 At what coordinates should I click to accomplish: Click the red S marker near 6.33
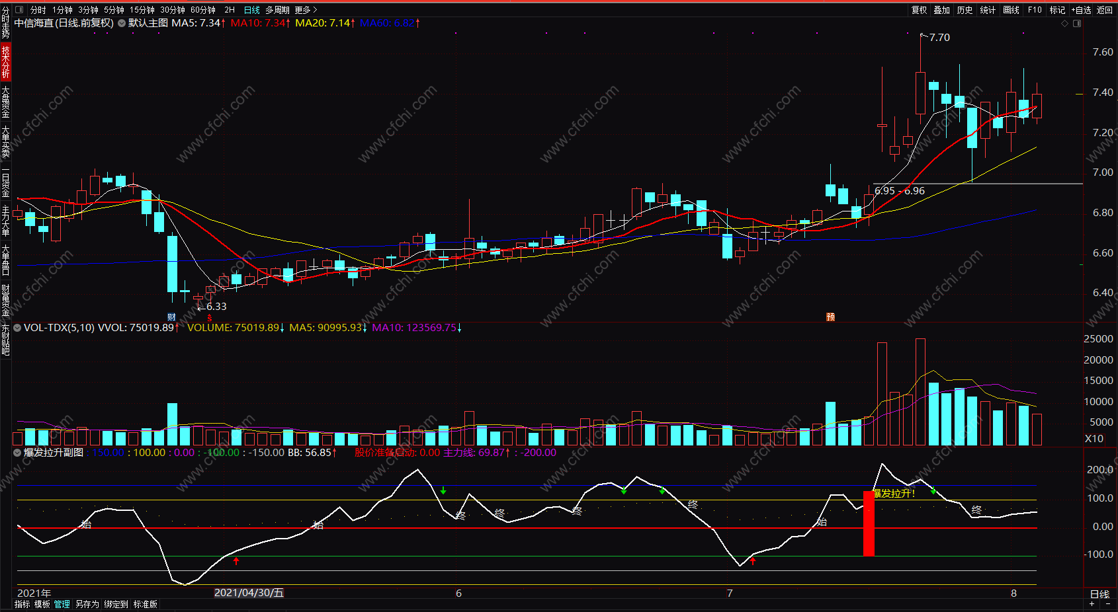210,318
